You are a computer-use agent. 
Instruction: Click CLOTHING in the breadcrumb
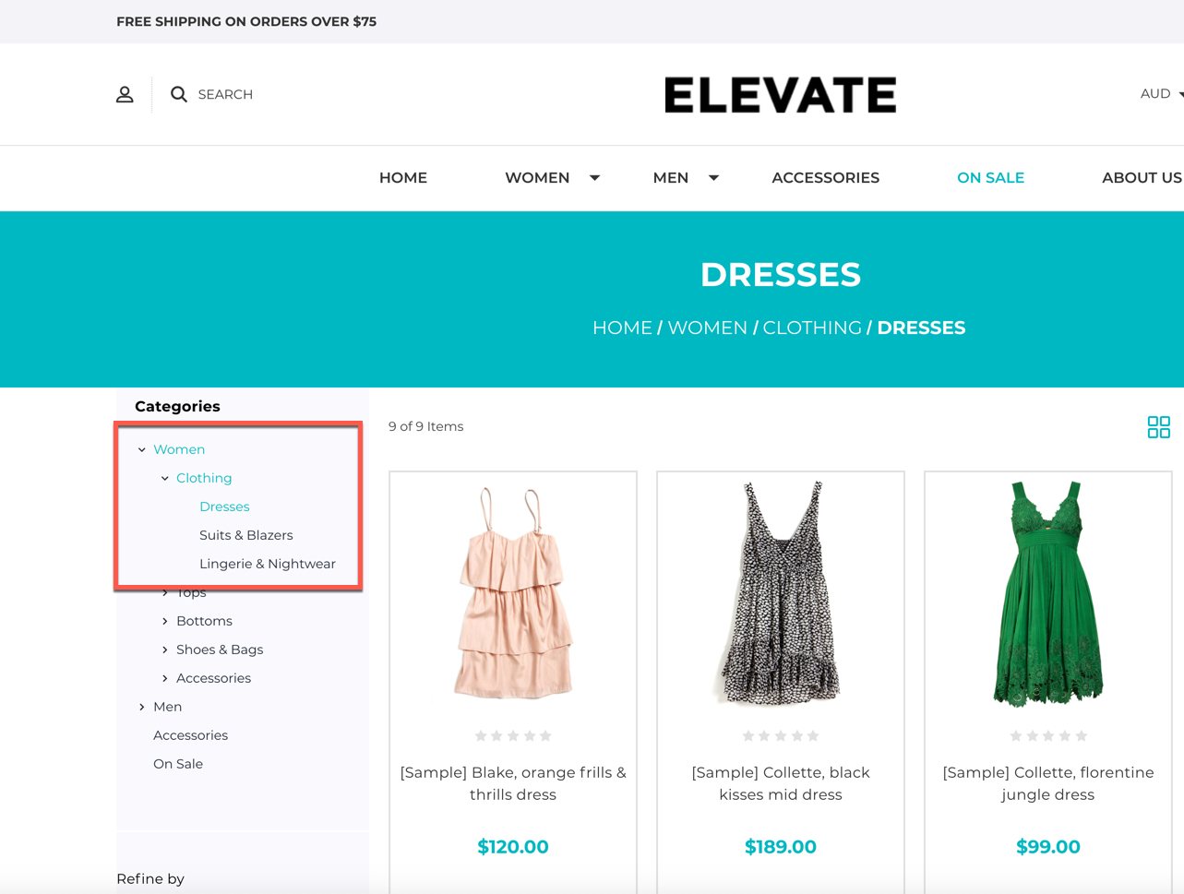812,328
